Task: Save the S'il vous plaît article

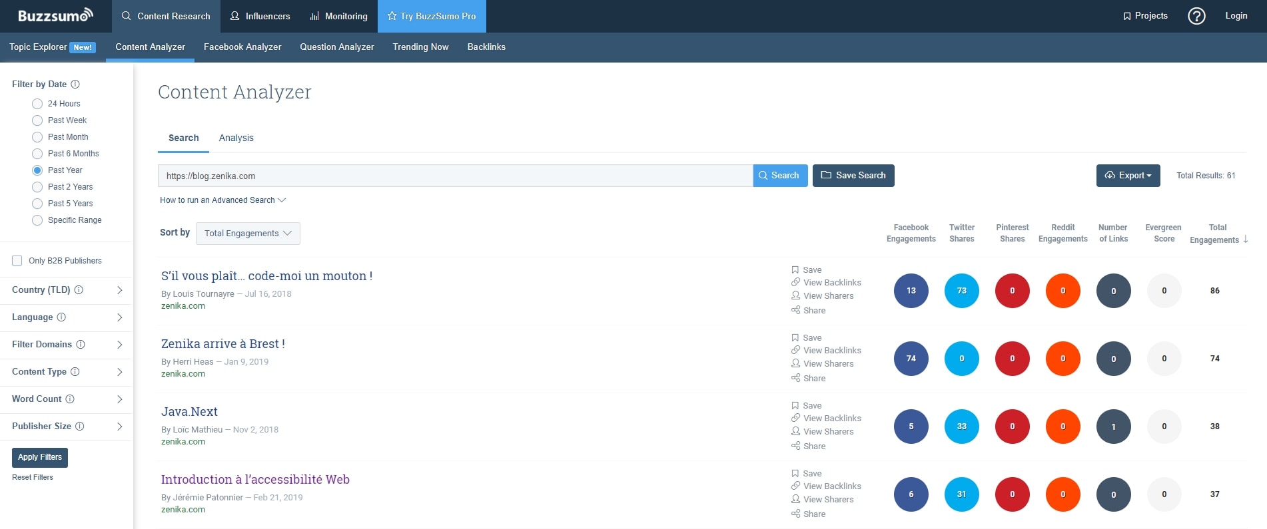Action: click(807, 270)
